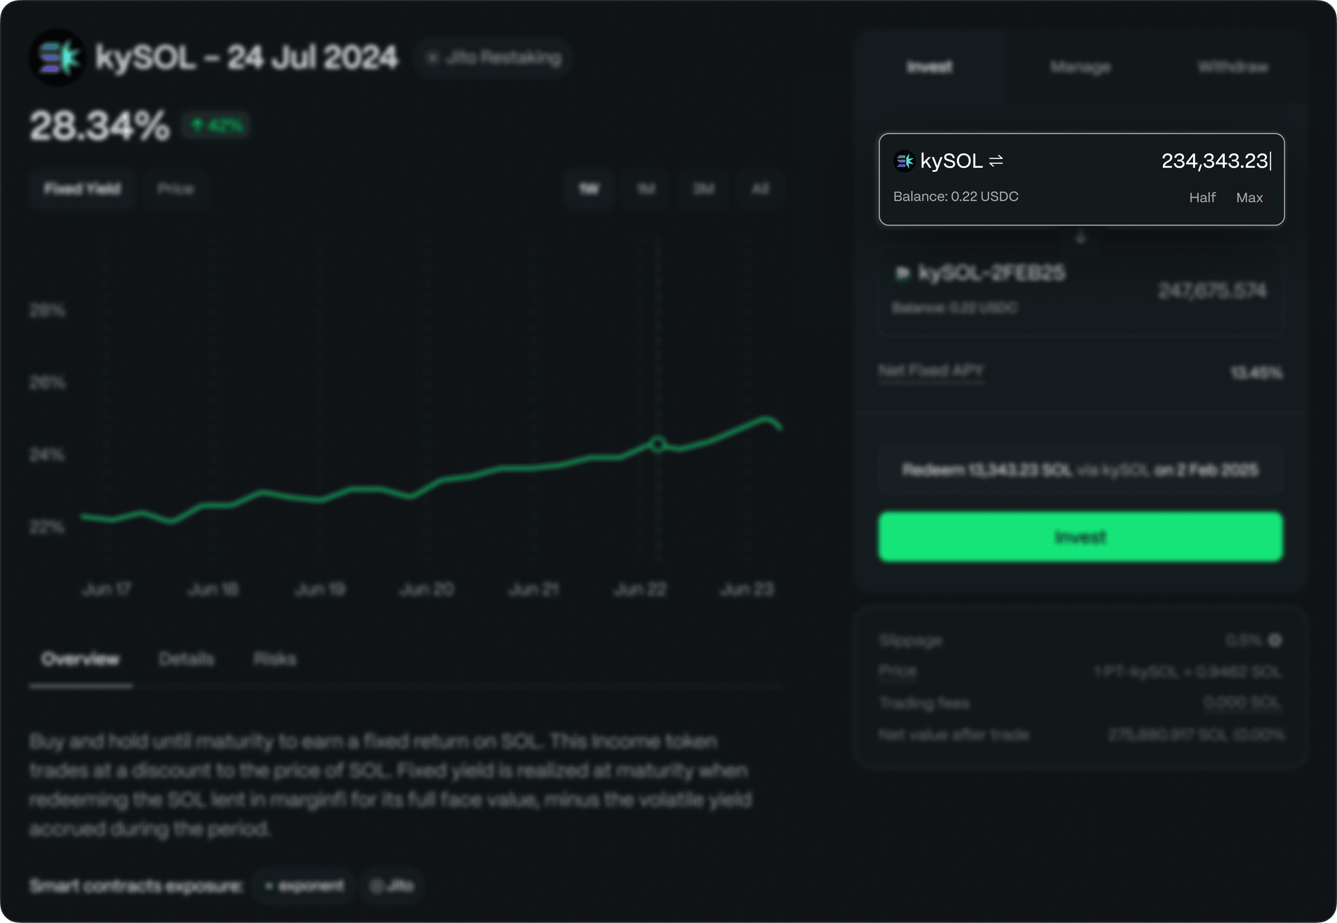This screenshot has height=923, width=1337.
Task: Click the slippage settings gear icon
Action: [x=1275, y=640]
